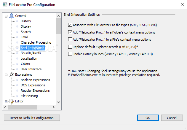Click the tree horizontal scrollbar thumb
This screenshot has height=130, width=187.
click(23, 107)
